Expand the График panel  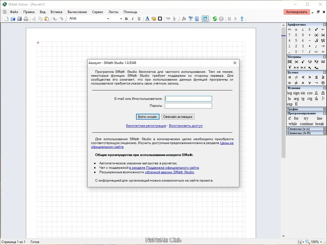[324, 109]
